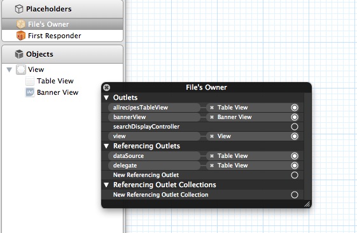Click the New Referencing Outlet Collection circle
The height and width of the screenshot is (233, 357).
tap(295, 195)
